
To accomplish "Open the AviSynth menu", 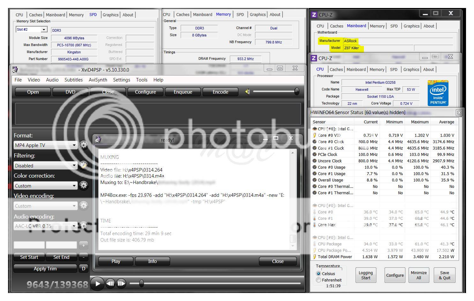I will click(98, 80).
